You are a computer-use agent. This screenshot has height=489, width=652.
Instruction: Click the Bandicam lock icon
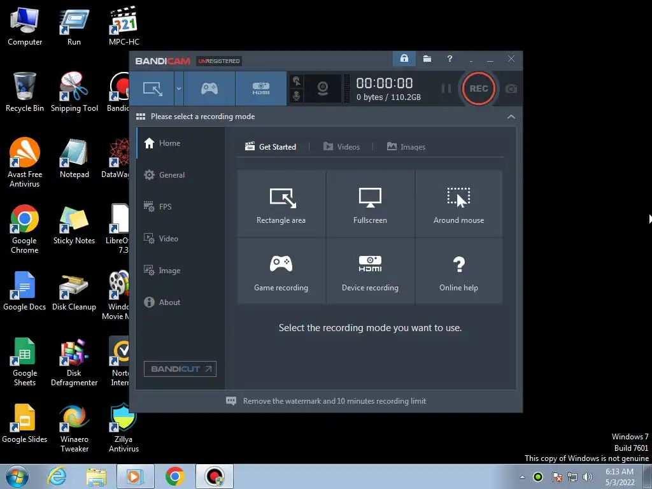(404, 59)
